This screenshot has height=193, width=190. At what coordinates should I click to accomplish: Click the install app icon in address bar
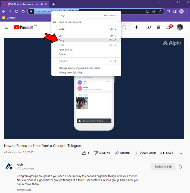(147, 11)
